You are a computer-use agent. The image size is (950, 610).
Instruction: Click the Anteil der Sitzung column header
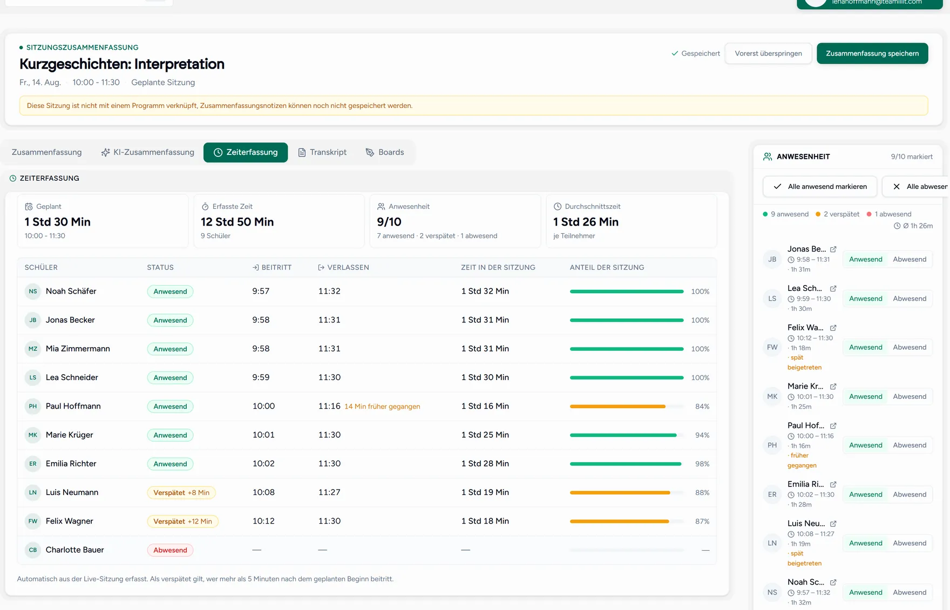(x=607, y=268)
